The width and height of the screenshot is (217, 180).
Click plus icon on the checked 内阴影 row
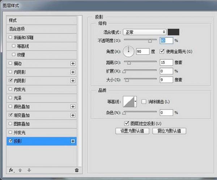(x=73, y=81)
